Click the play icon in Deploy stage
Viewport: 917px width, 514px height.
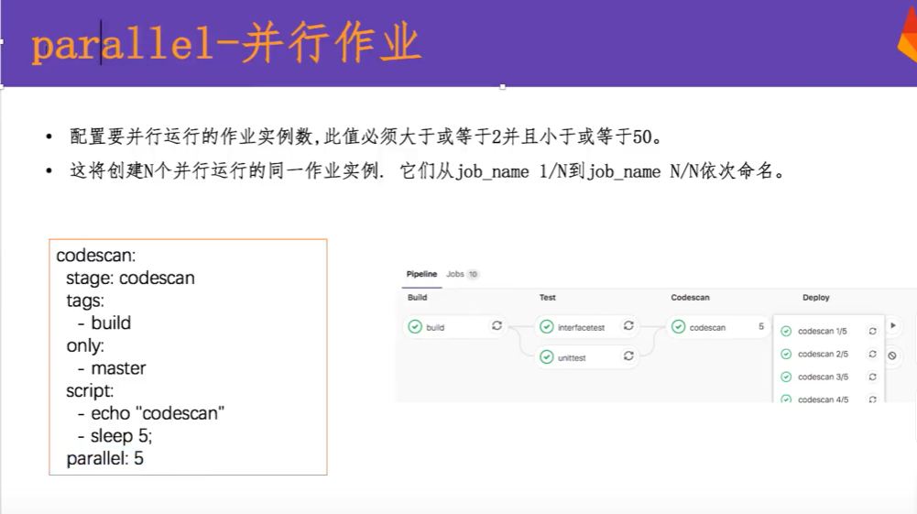pos(893,325)
